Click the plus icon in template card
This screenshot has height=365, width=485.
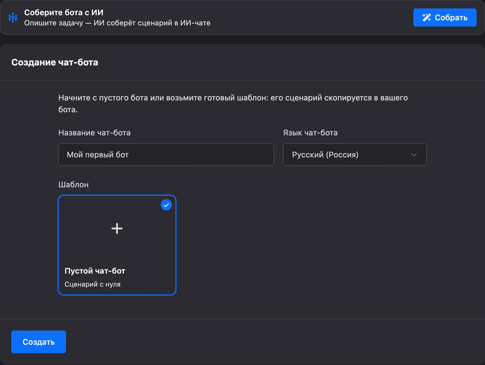117,228
